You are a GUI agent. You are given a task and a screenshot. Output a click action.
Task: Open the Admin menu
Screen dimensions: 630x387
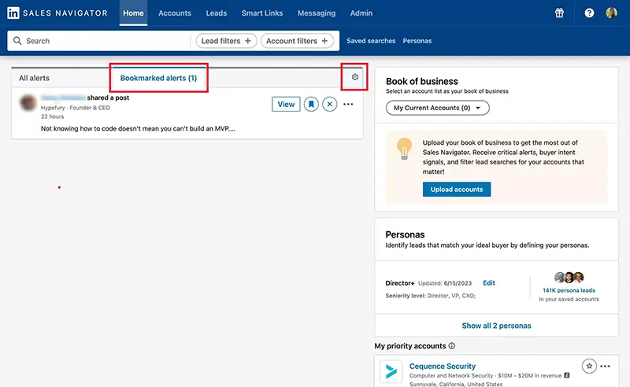361,13
